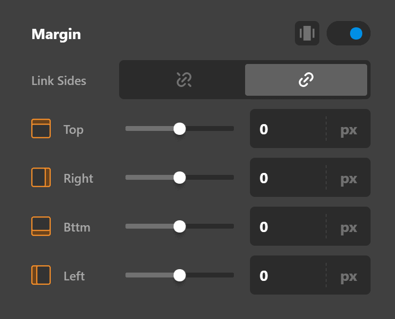This screenshot has height=319, width=395.
Task: Select the Bttm margin side icon
Action: tap(41, 226)
